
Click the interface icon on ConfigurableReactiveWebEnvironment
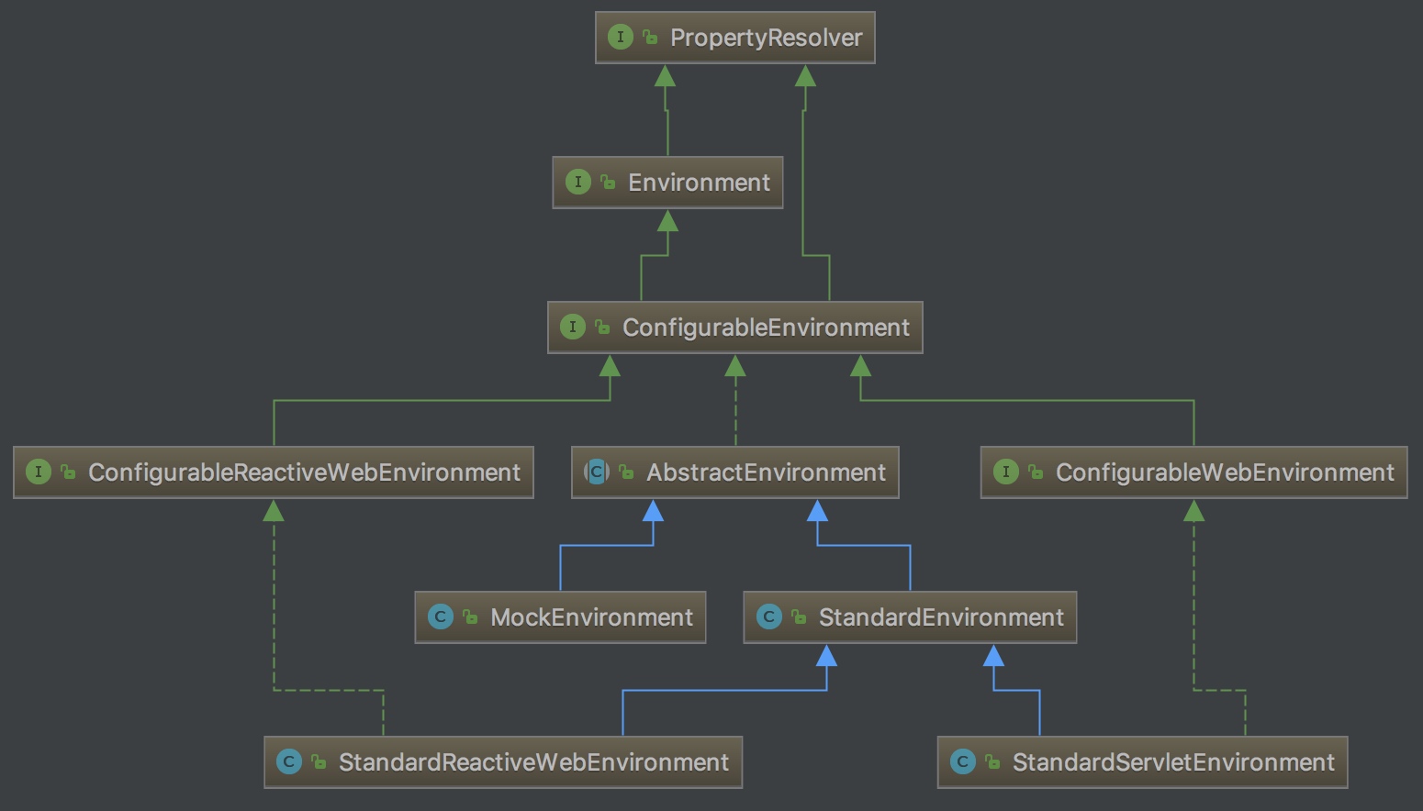(39, 472)
